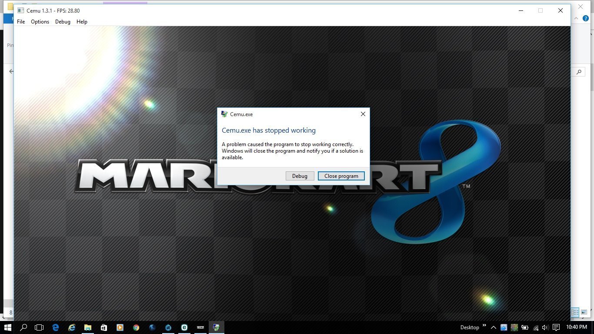Open the File menu in Cemu
594x334 pixels.
tap(21, 22)
